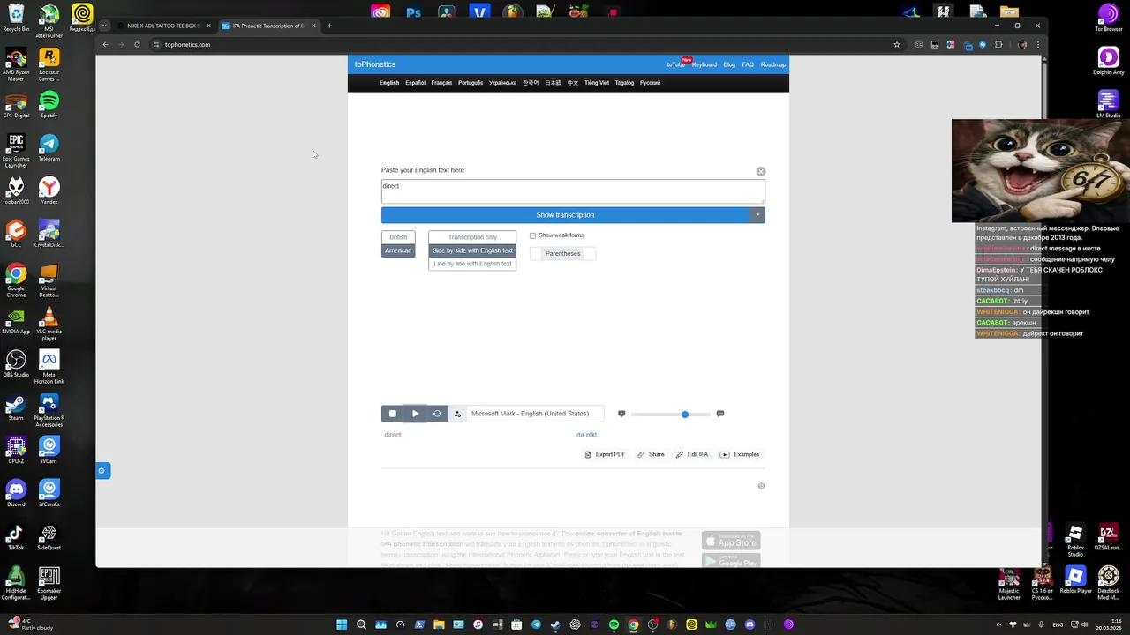Image resolution: width=1130 pixels, height=635 pixels.
Task: Open the VLC media player desktop shortcut
Action: click(x=49, y=321)
